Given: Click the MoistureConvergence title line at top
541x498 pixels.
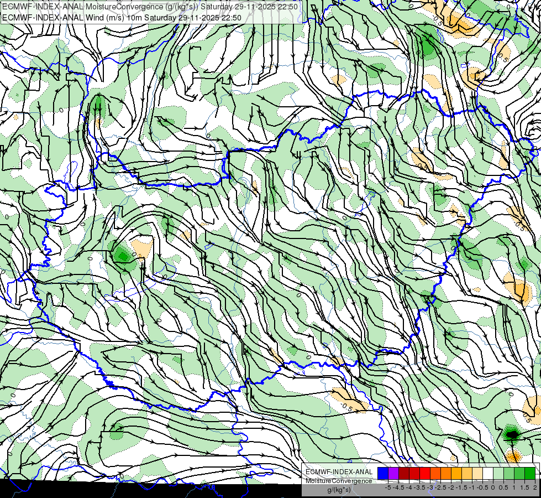Looking at the screenshot, I should 150,7.
